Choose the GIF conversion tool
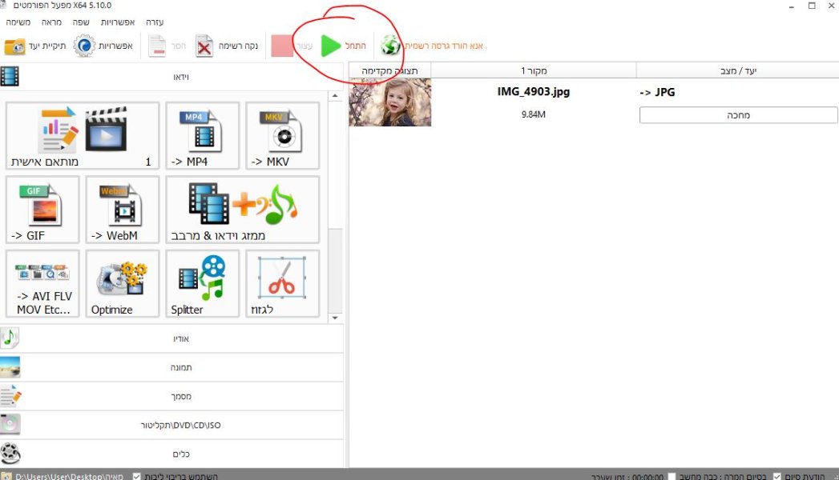The image size is (839, 480). (42, 210)
